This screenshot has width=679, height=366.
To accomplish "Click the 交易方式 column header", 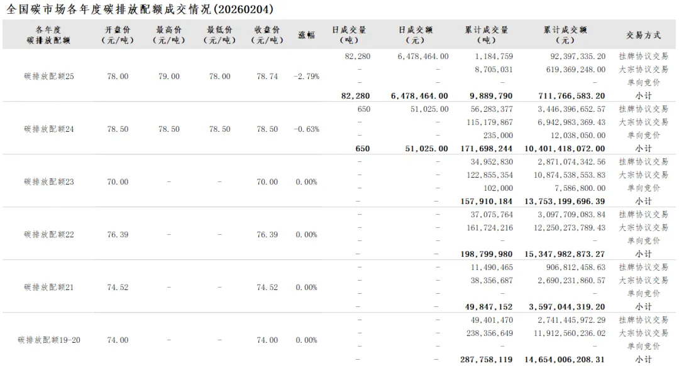I will coord(643,35).
